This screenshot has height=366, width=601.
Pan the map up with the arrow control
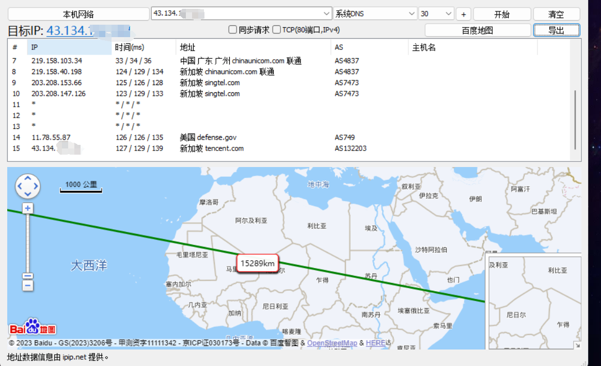28,178
